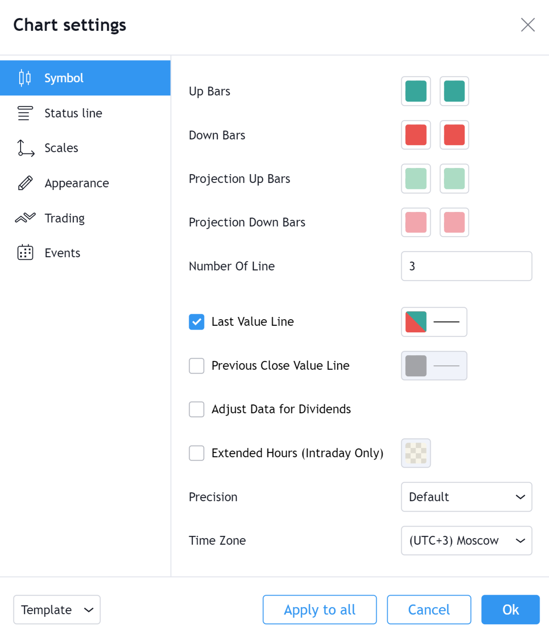Click the Symbol candlestick icon in sidebar
This screenshot has width=549, height=633.
point(25,78)
